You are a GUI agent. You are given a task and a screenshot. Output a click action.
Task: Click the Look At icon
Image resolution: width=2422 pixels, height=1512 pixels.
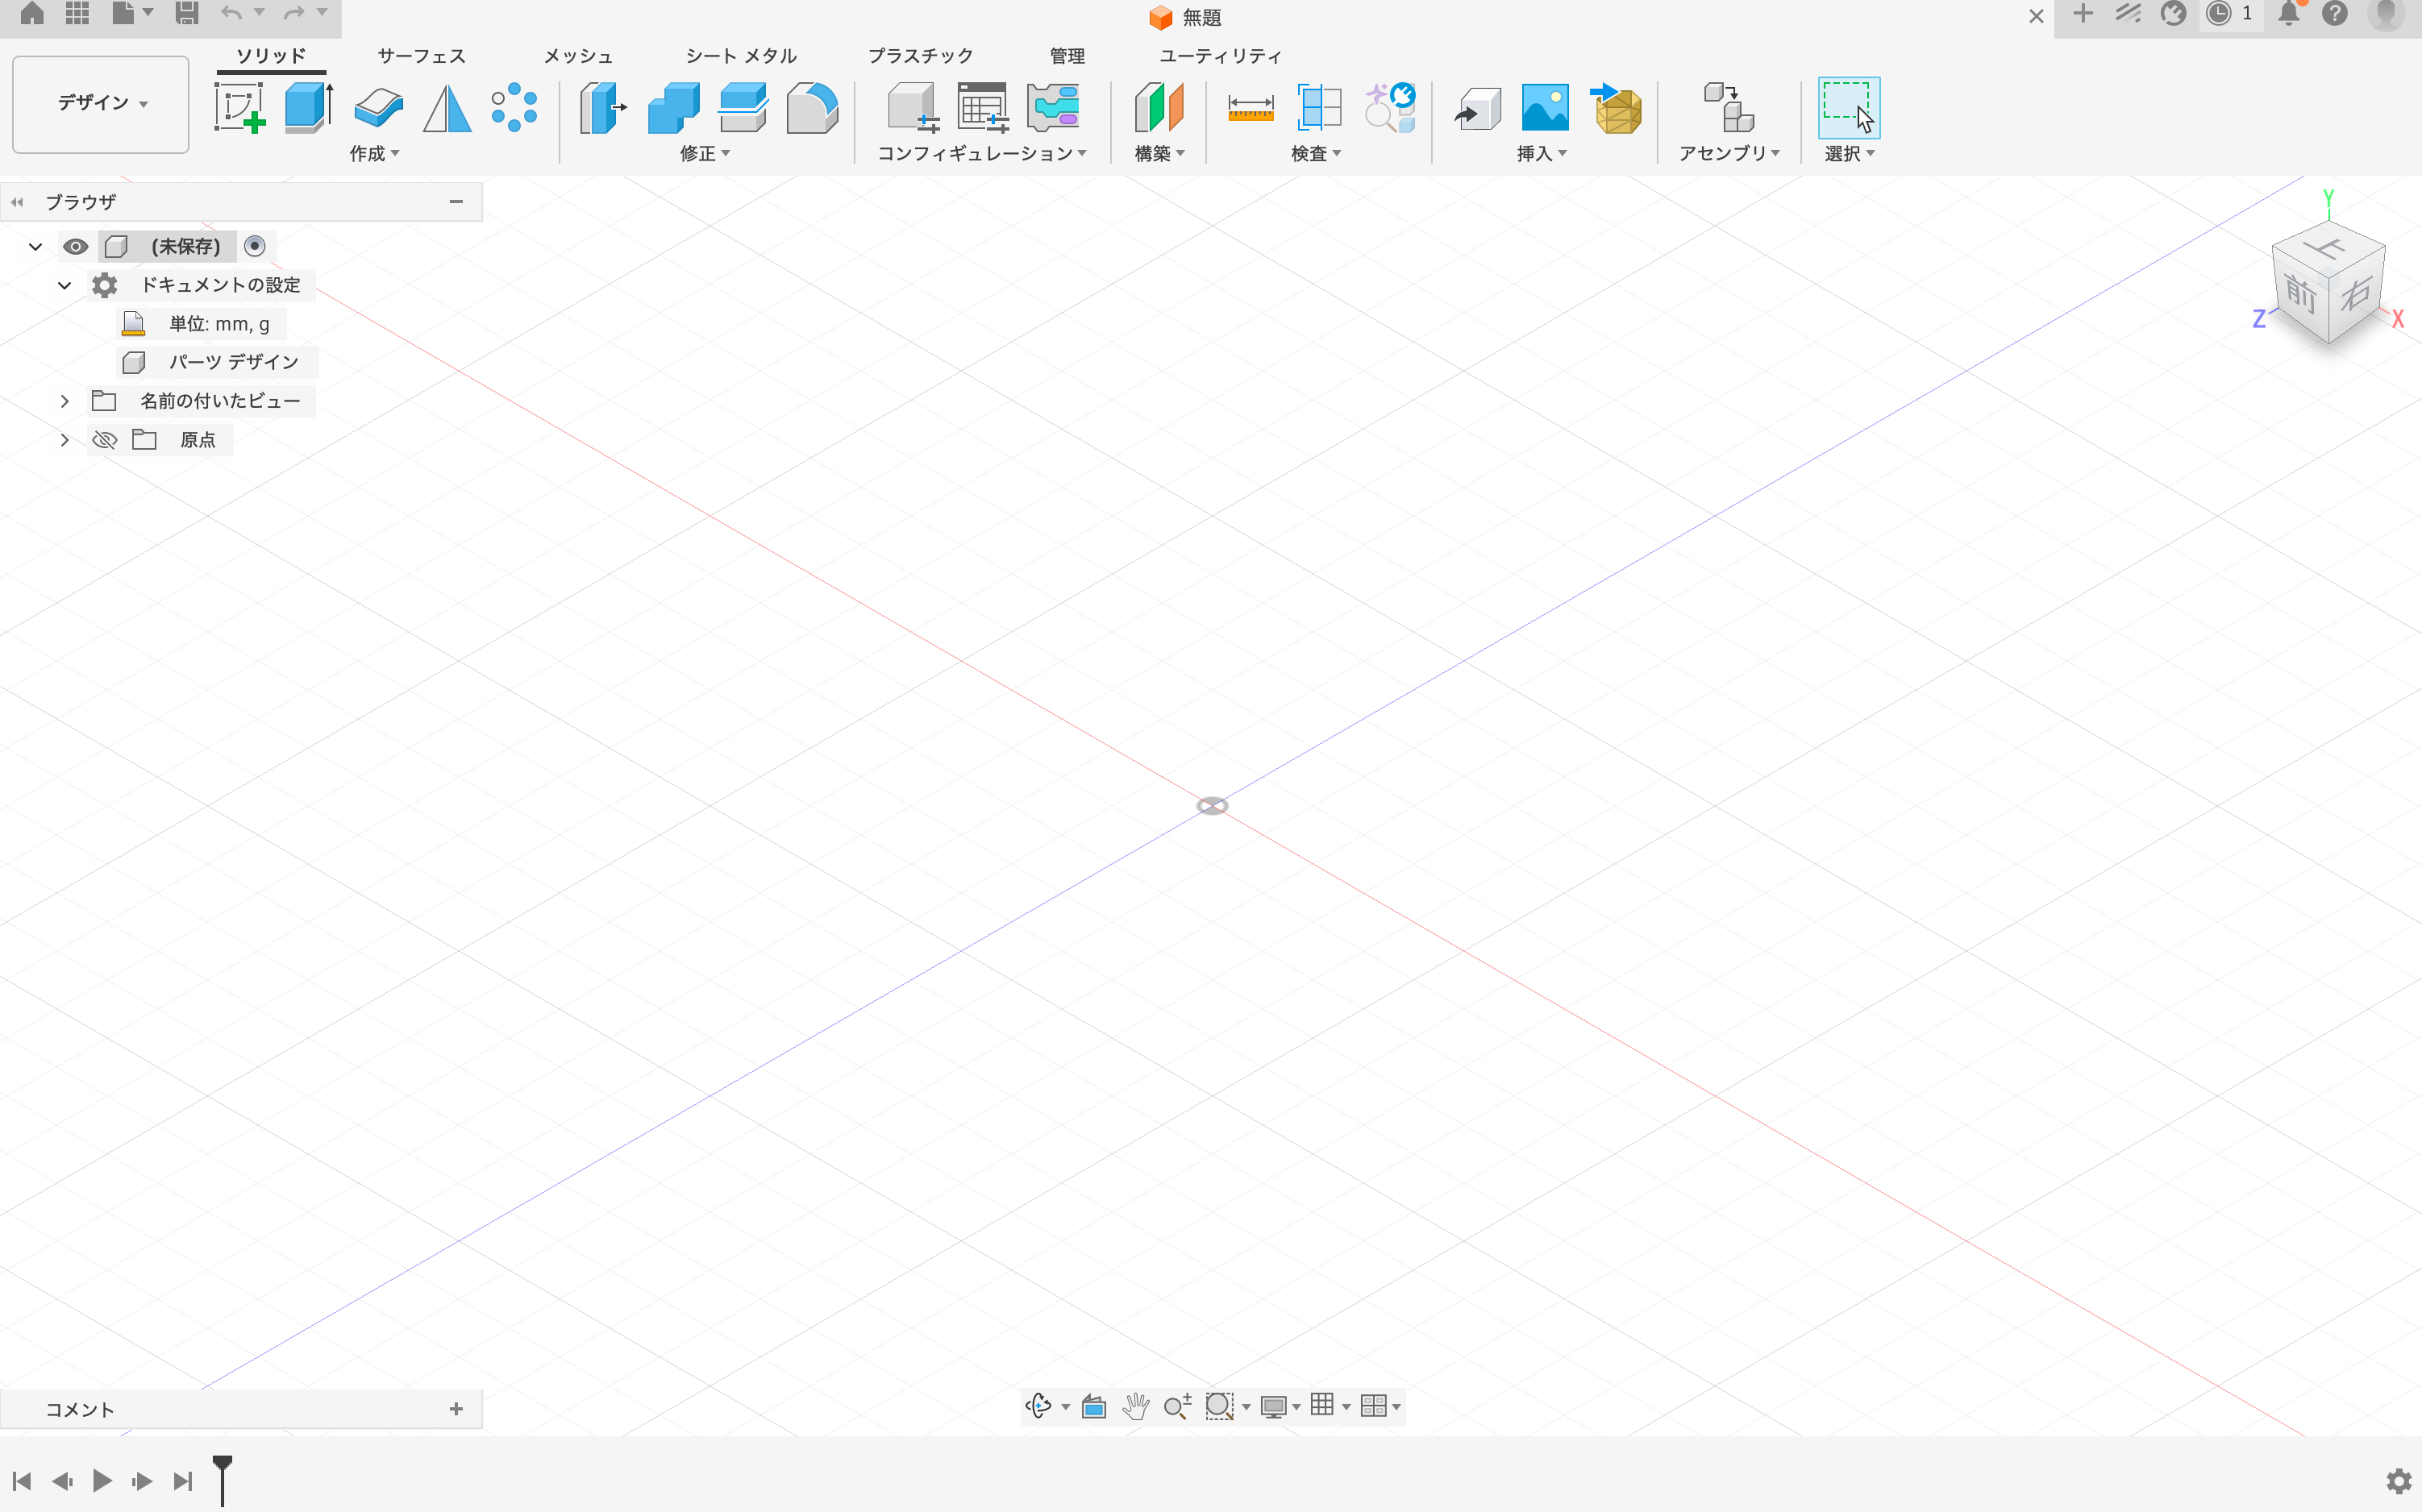click(x=1093, y=1406)
